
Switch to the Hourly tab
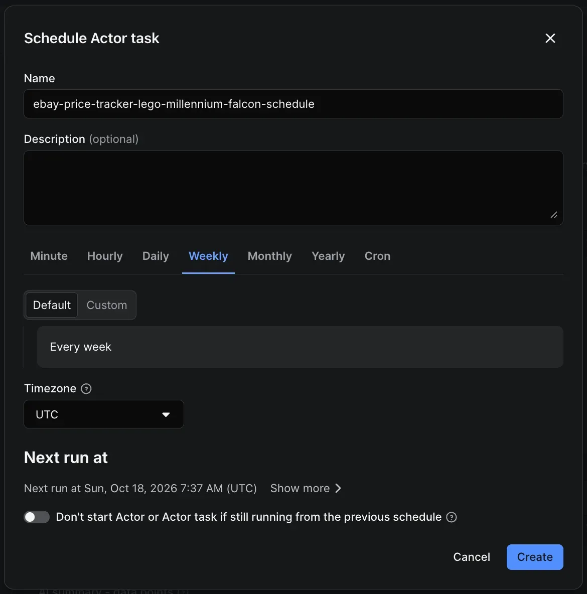[105, 256]
